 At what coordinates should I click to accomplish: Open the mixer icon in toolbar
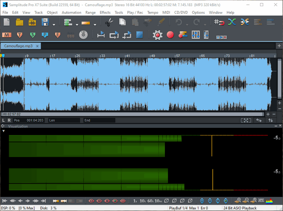tap(196, 35)
